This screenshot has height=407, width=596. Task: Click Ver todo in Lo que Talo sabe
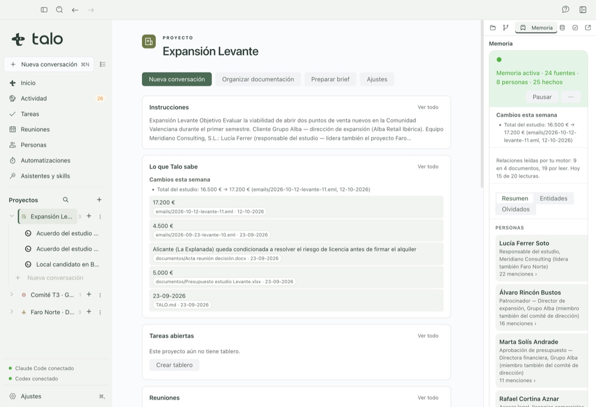tap(428, 166)
